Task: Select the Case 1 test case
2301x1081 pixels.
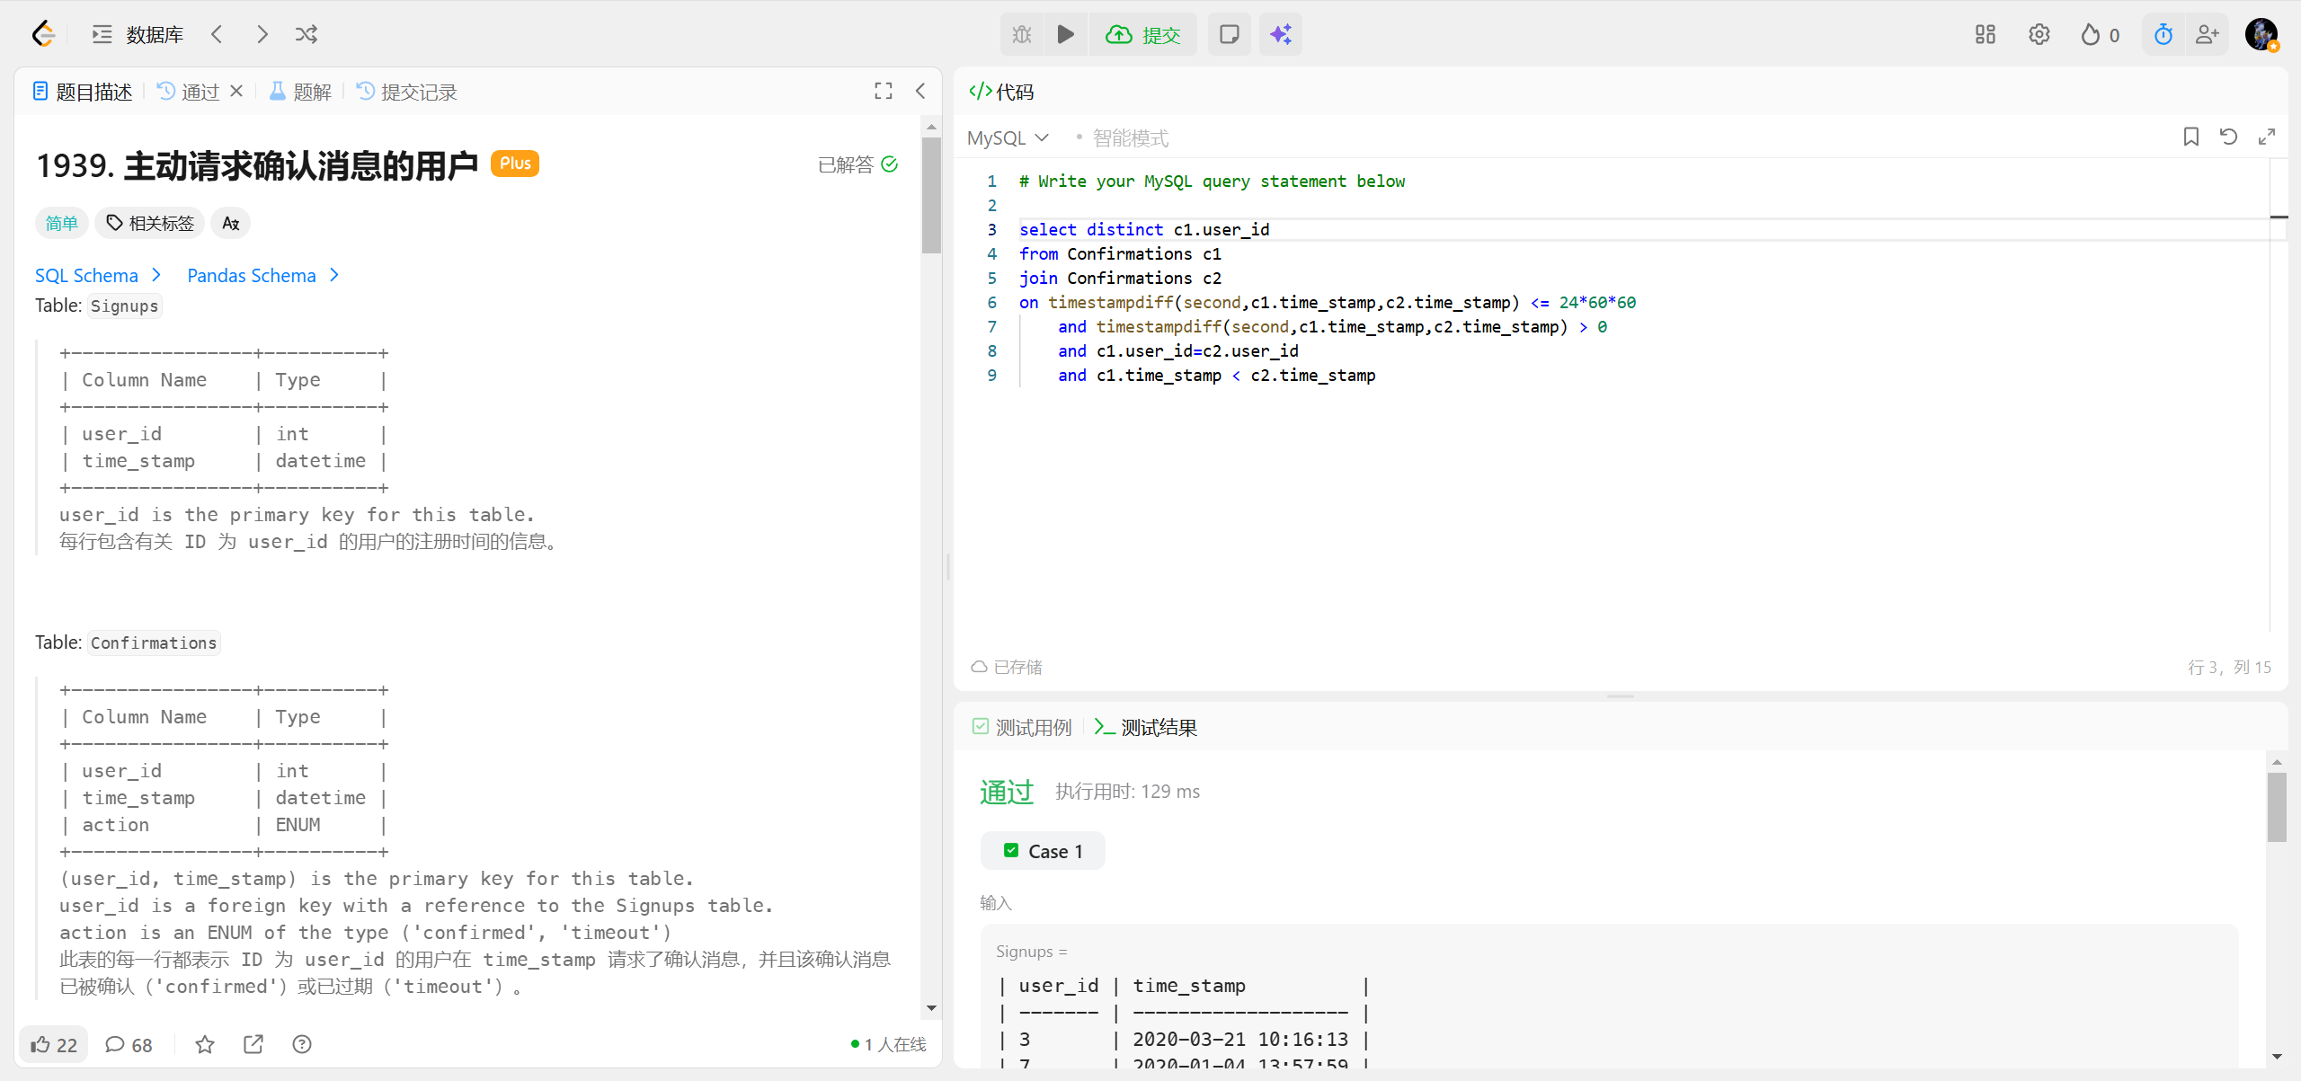Action: coord(1043,851)
